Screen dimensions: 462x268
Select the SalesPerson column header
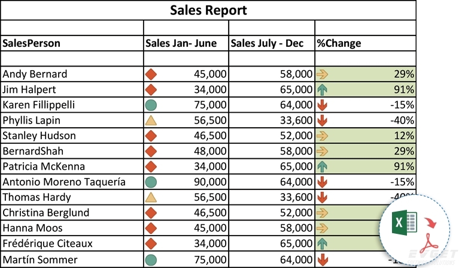pos(72,43)
